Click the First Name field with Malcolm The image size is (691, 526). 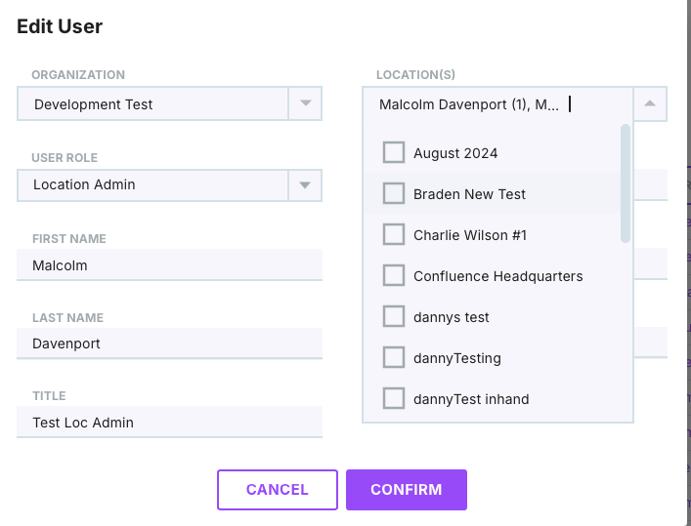pos(169,264)
